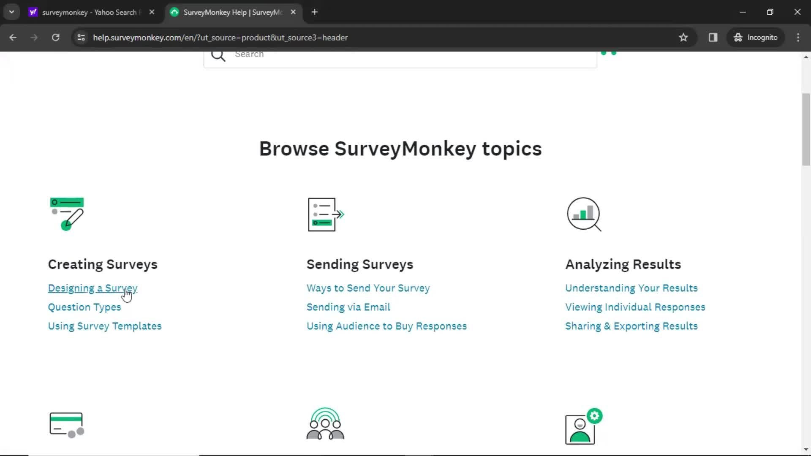The width and height of the screenshot is (811, 456).
Task: Select the SurveyMonkey Help tab
Action: (x=231, y=12)
